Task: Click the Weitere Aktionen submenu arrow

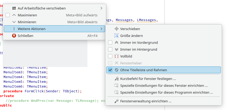Action: pos(101,29)
